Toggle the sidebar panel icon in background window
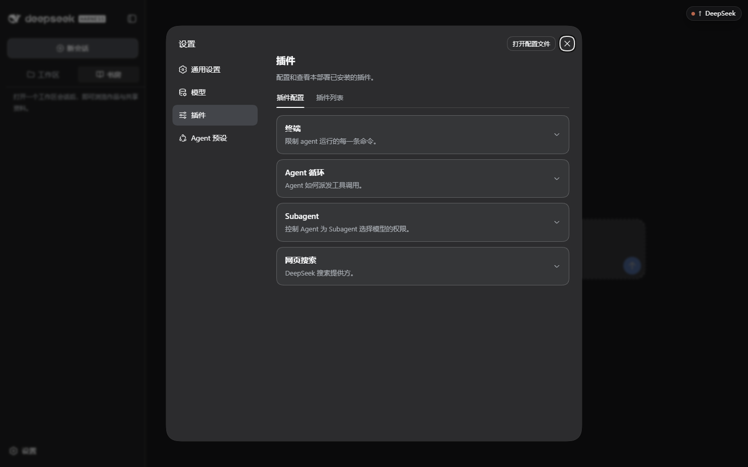Image resolution: width=748 pixels, height=467 pixels. (x=132, y=19)
